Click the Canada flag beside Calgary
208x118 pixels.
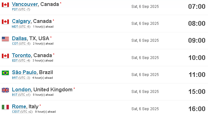tap(5, 22)
